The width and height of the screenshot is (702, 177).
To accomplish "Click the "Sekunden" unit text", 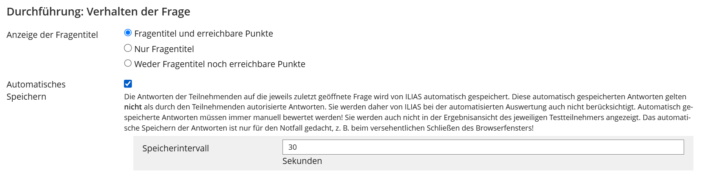I will 302,161.
